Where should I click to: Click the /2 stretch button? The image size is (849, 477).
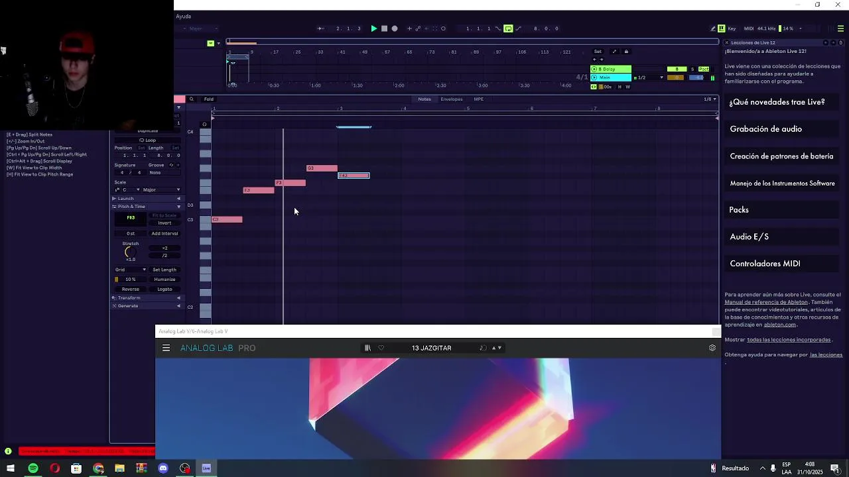(164, 255)
